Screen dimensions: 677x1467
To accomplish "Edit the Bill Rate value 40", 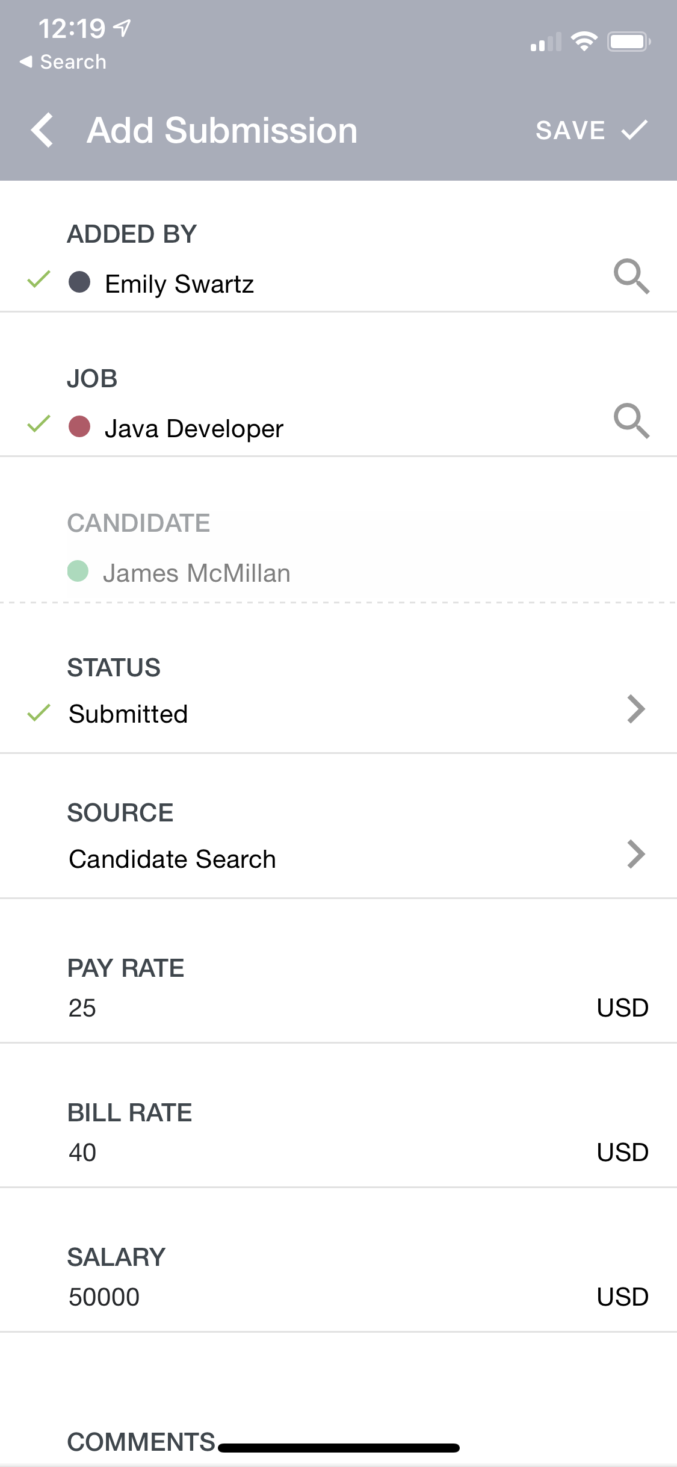I will tap(82, 1152).
